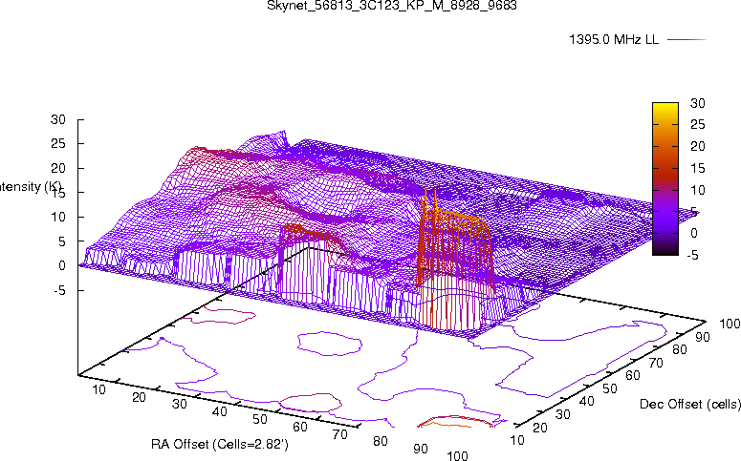
Task: Click the intensity axis tick labeled 25
Action: 57,143
